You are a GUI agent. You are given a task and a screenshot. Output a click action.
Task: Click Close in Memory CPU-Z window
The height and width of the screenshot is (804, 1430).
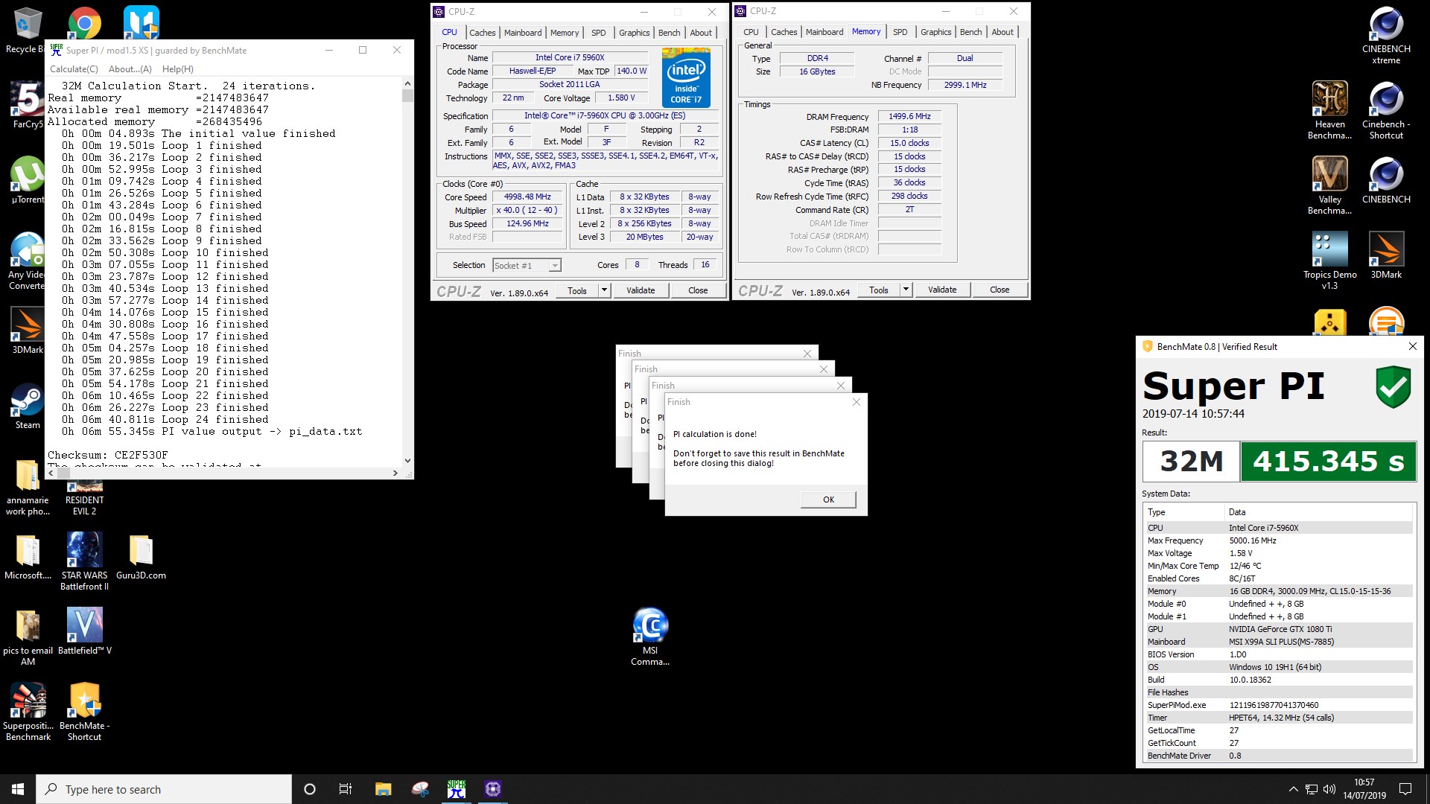(x=1000, y=290)
